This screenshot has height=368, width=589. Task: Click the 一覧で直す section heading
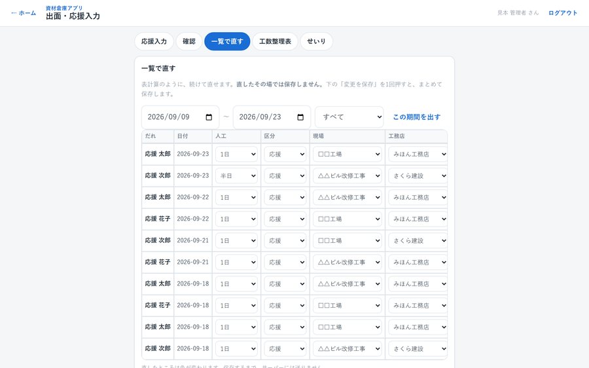tap(158, 68)
